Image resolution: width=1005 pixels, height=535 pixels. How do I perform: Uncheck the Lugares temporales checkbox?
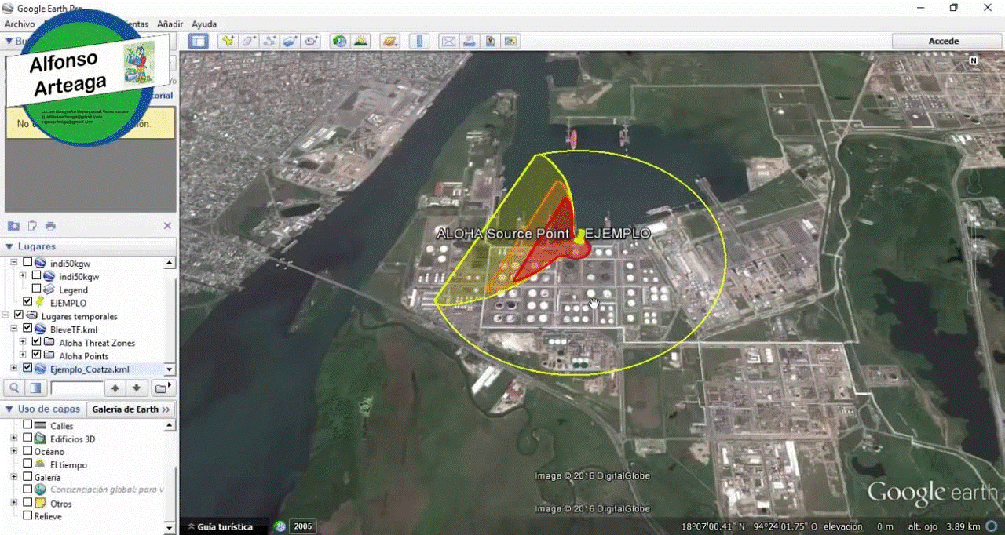tap(19, 315)
